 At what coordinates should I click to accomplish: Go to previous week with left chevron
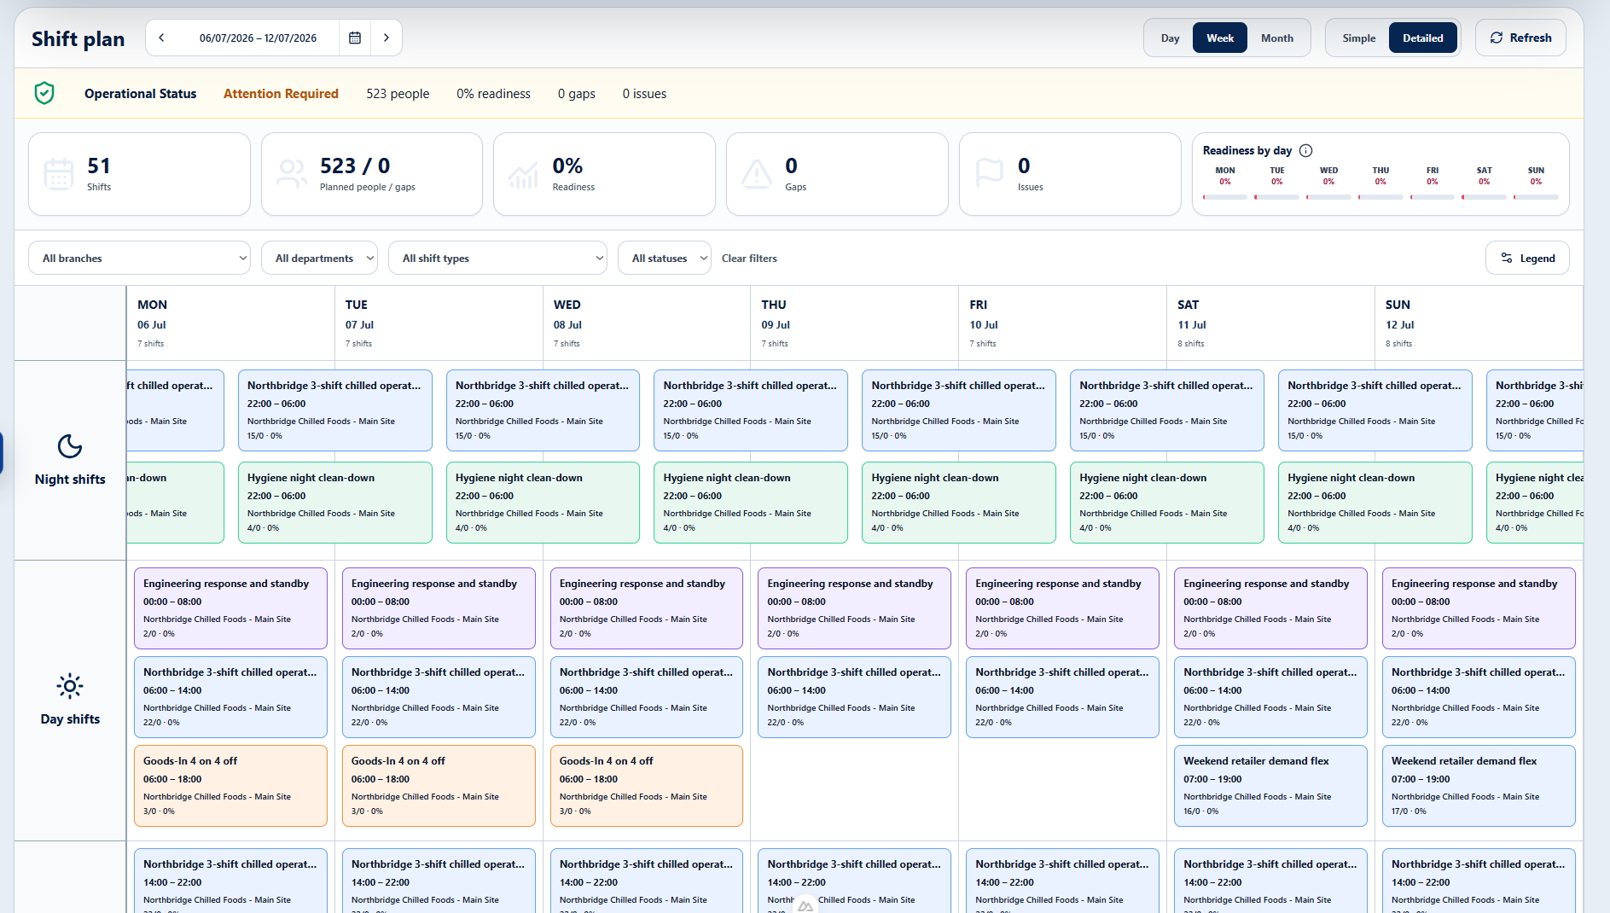161,38
